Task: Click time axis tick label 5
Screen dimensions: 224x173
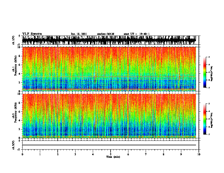Action: [111, 154]
